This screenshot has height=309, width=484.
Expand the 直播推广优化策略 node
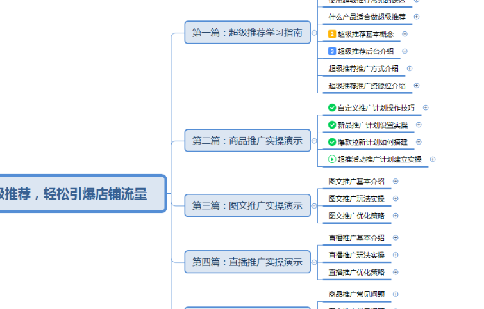point(396,272)
